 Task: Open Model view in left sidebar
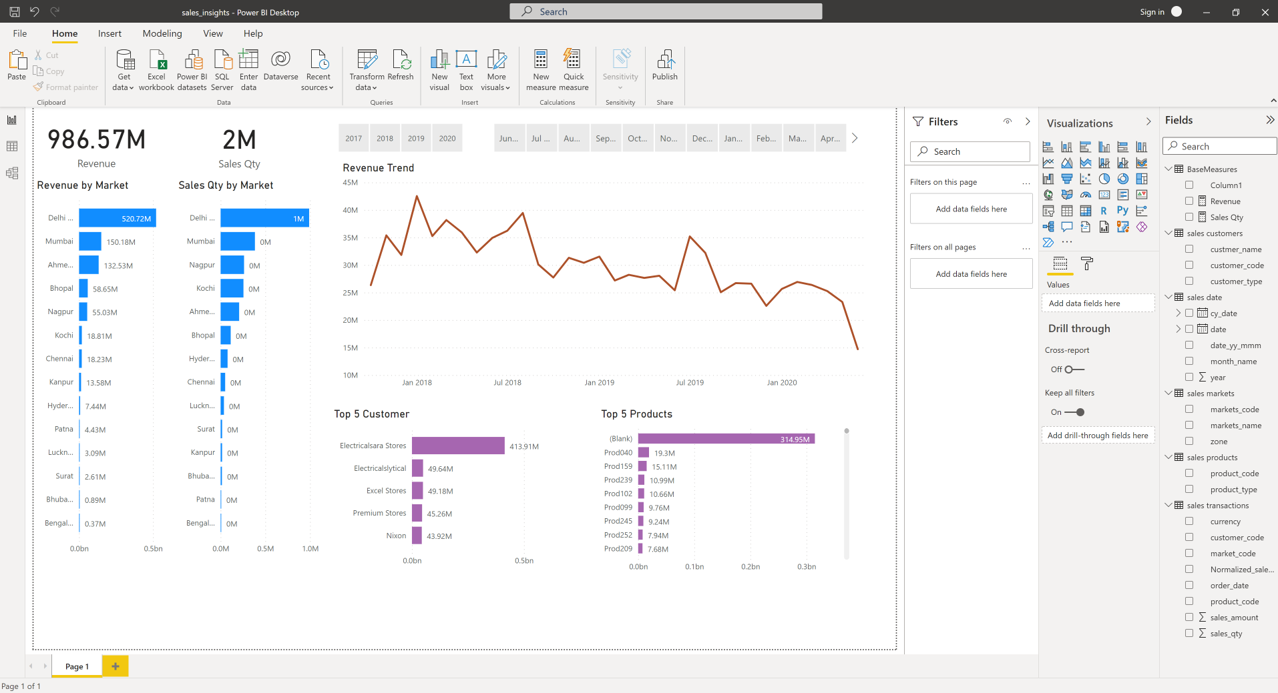pyautogui.click(x=12, y=173)
